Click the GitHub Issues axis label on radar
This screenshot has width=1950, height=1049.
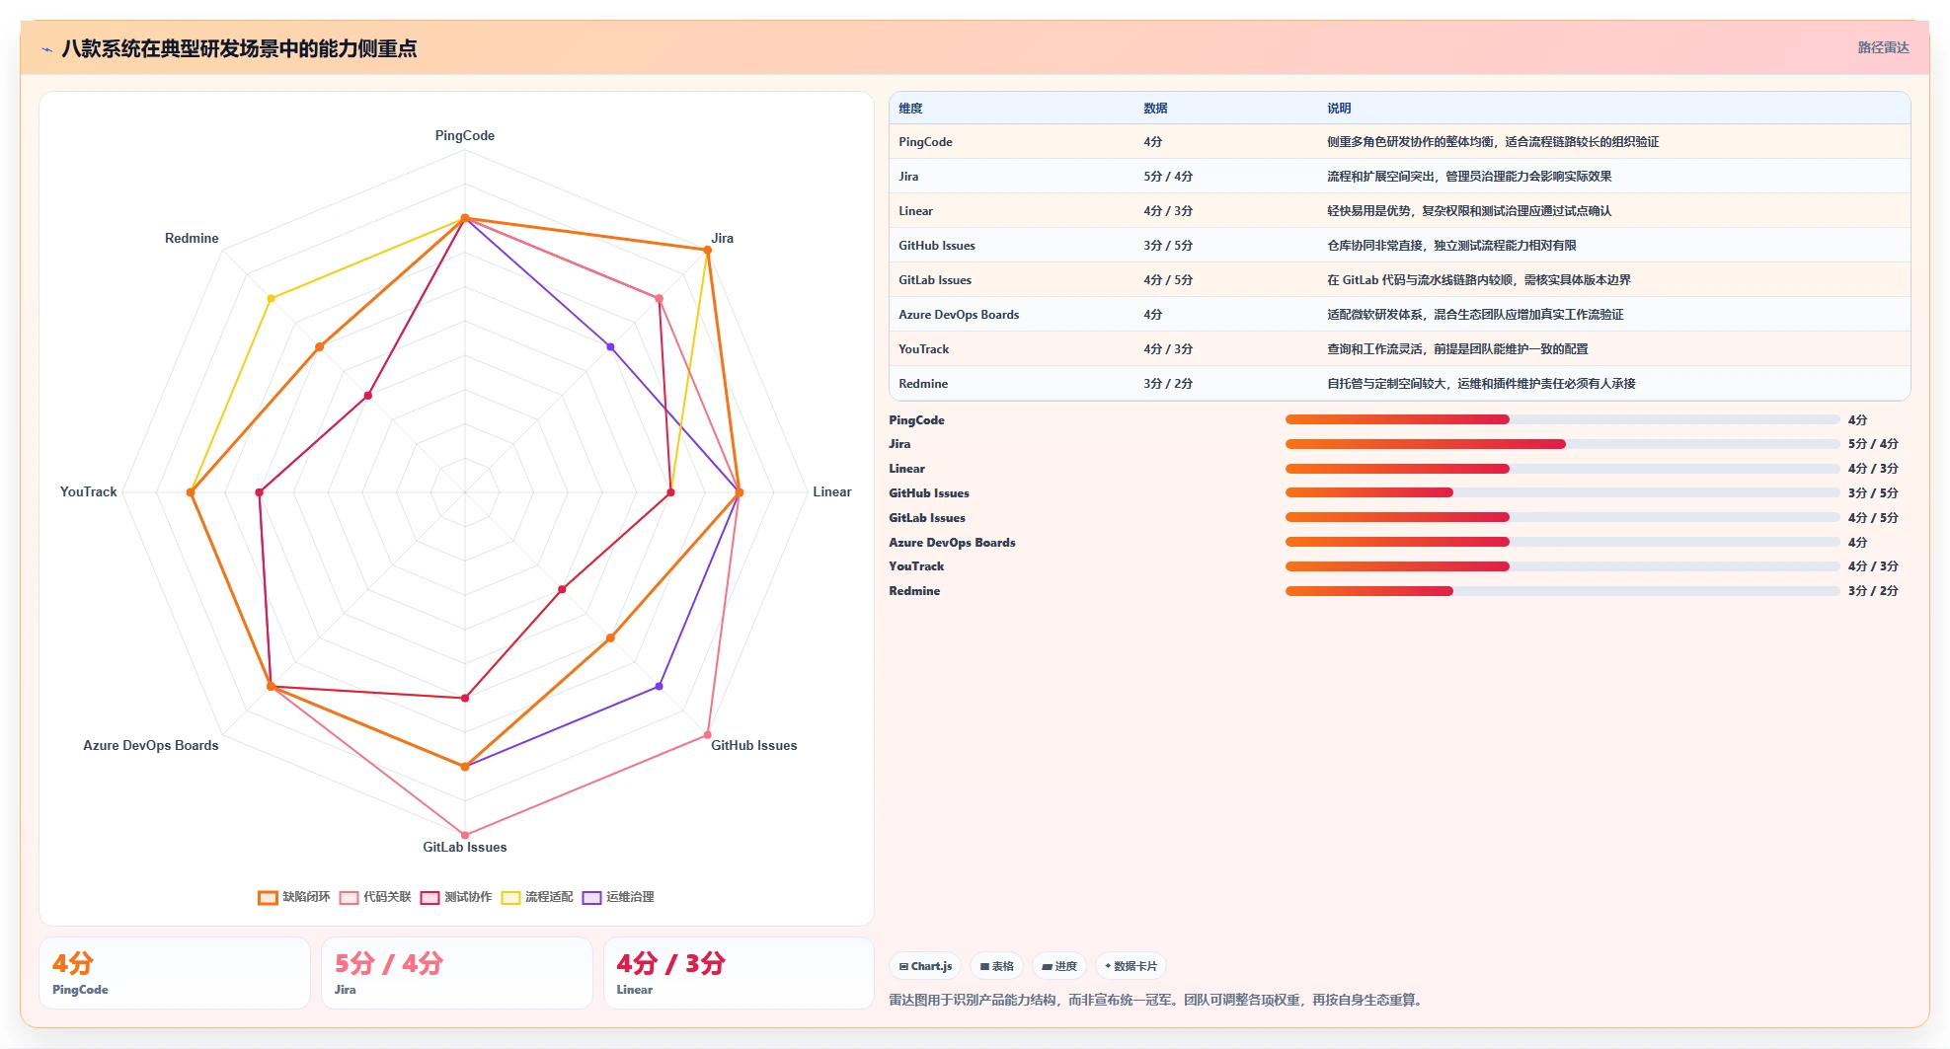click(x=753, y=746)
